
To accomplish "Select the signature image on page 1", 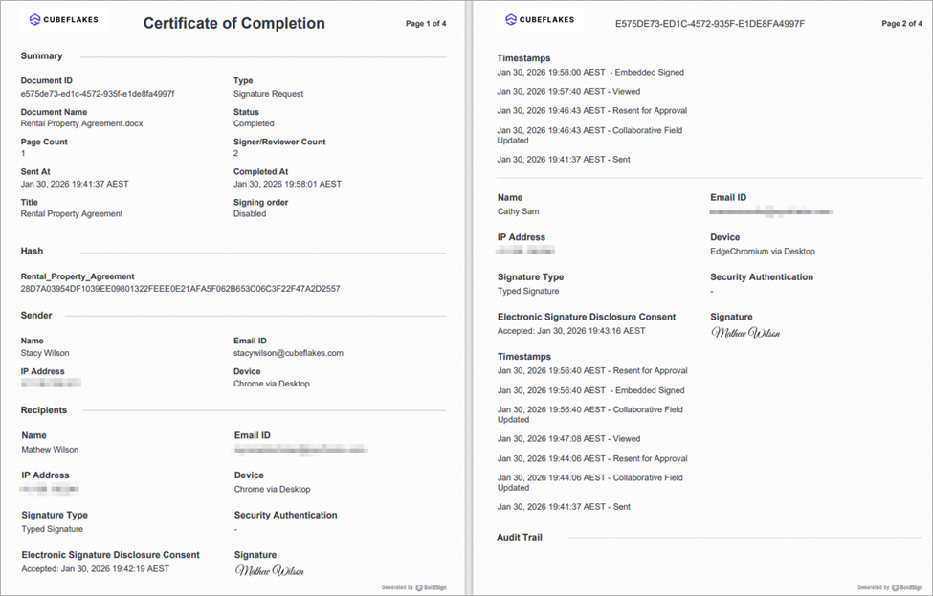I will coord(270,571).
